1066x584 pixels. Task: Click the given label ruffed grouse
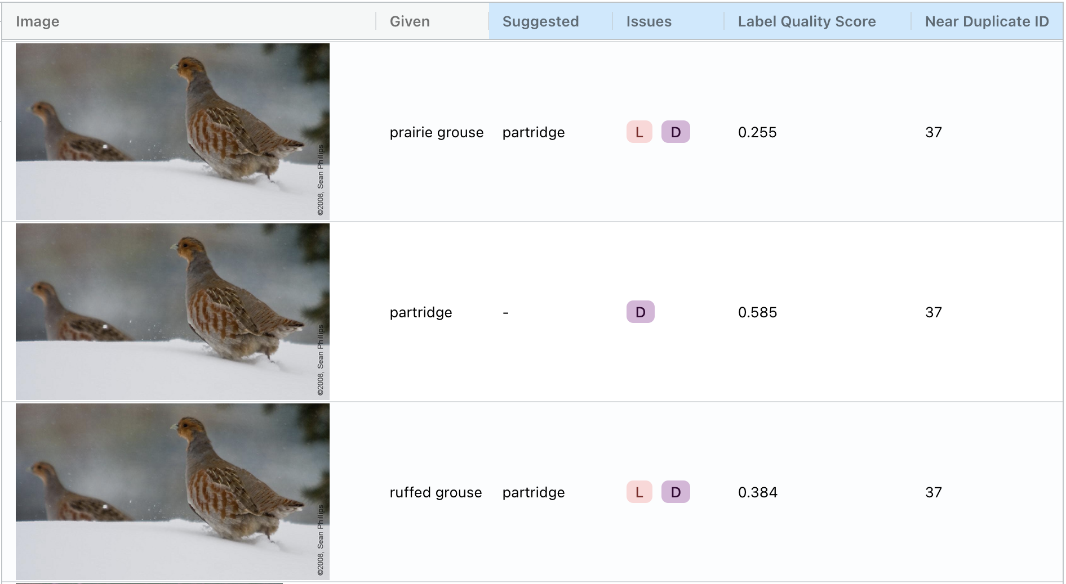(435, 492)
